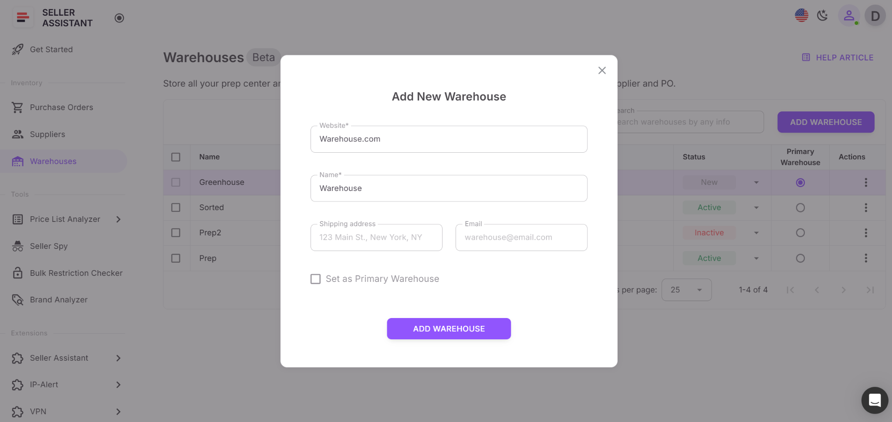This screenshot has height=422, width=892.
Task: Expand the rows per page selector
Action: pos(686,289)
